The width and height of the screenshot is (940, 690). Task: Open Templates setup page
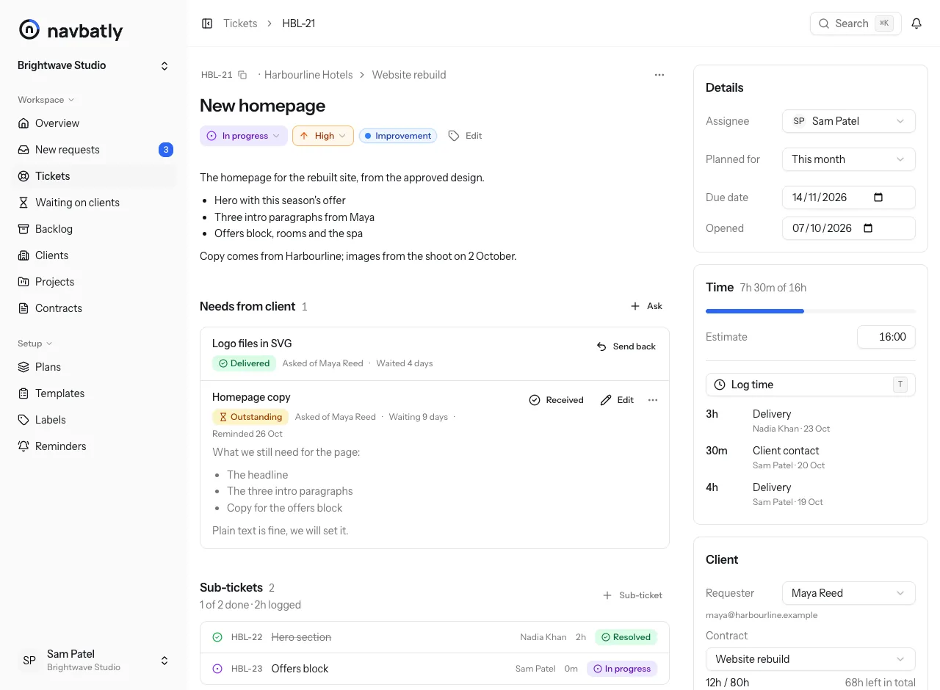(x=94, y=393)
